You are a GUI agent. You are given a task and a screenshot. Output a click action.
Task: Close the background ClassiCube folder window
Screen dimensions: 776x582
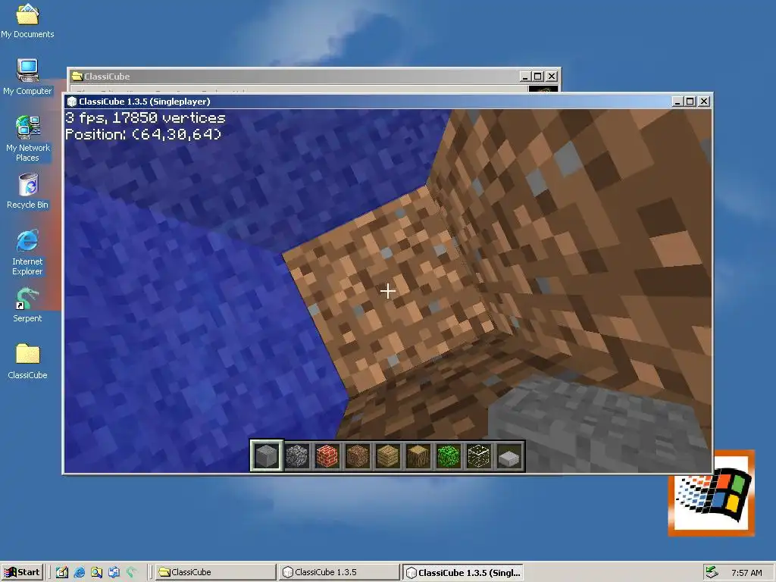pos(552,77)
